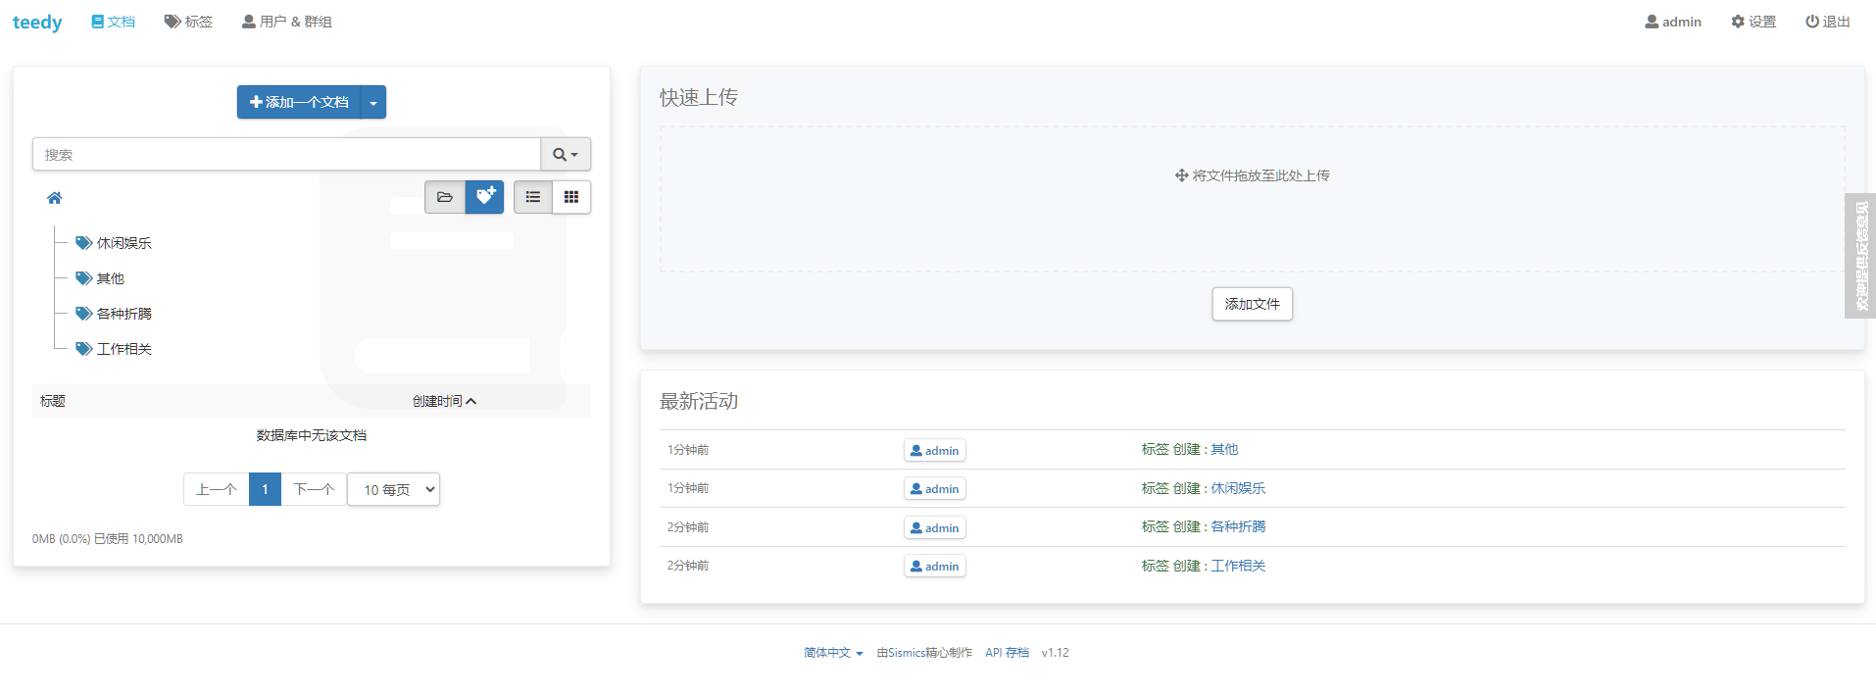
Task: Select the 休闲娱乐 tag in tree
Action: point(123,243)
